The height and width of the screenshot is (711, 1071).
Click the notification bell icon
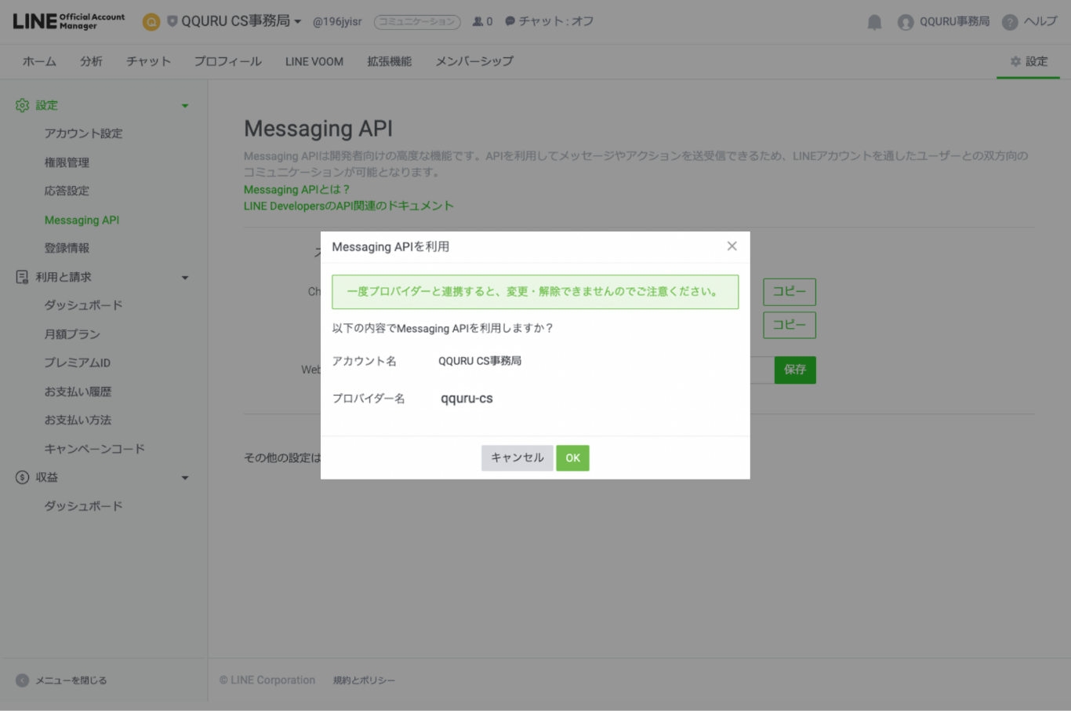click(x=874, y=22)
